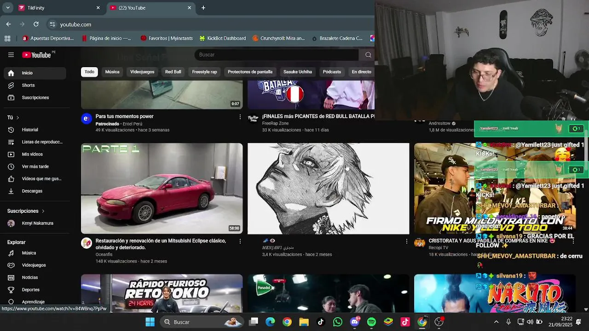Select the Videojuegos filter chip
The width and height of the screenshot is (589, 331).
point(142,72)
